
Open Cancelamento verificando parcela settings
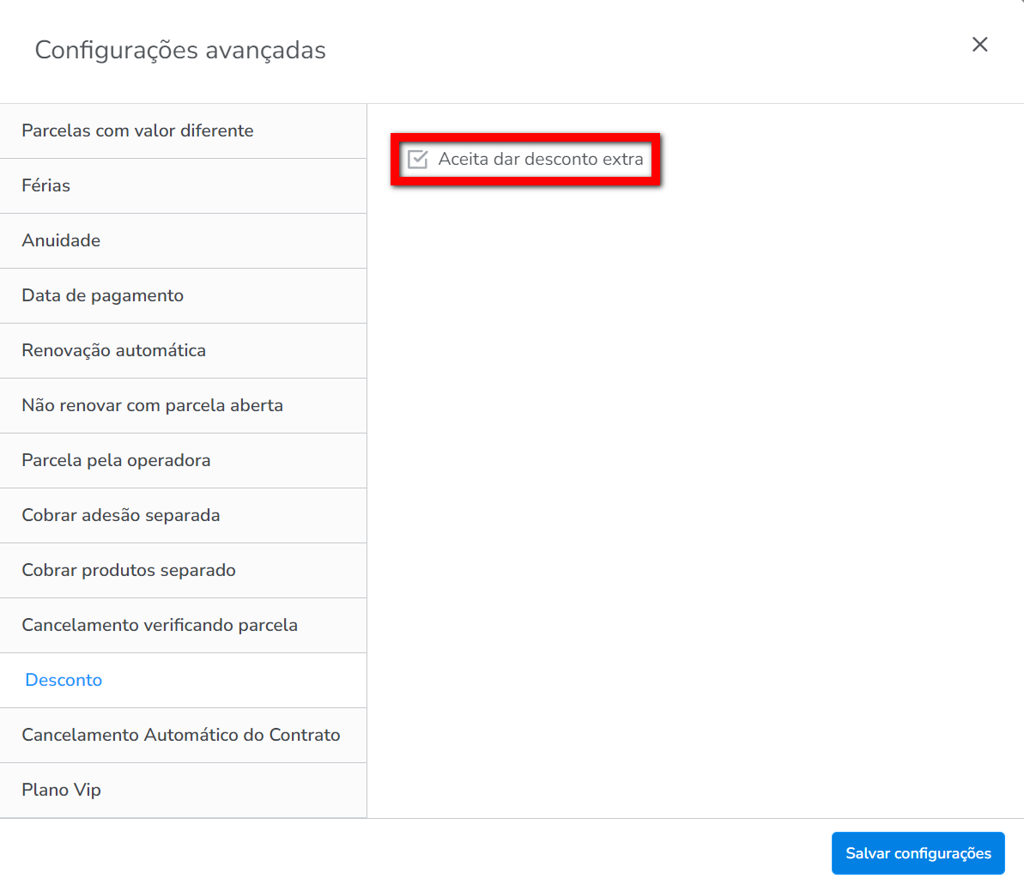(x=160, y=625)
